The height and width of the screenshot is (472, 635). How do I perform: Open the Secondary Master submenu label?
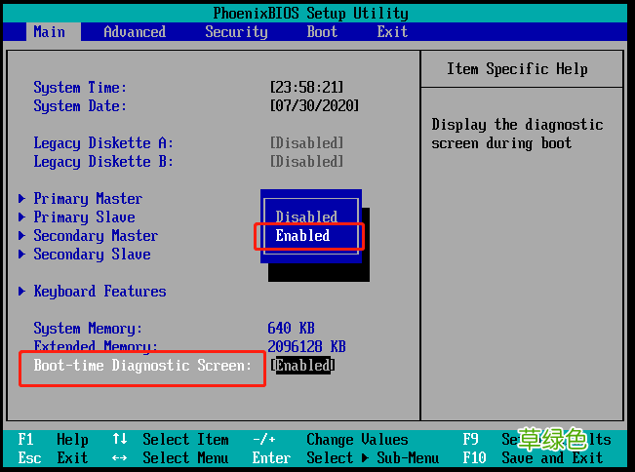coord(96,236)
